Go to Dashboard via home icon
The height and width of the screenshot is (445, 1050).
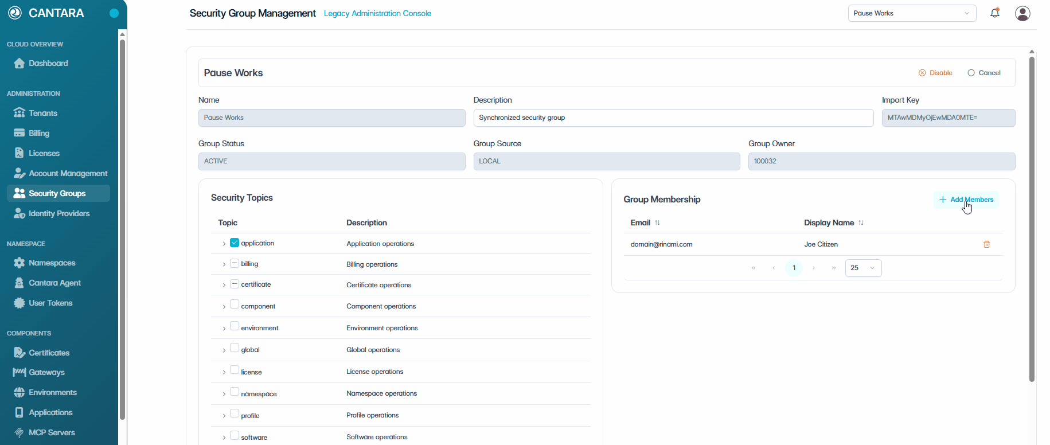coord(19,63)
